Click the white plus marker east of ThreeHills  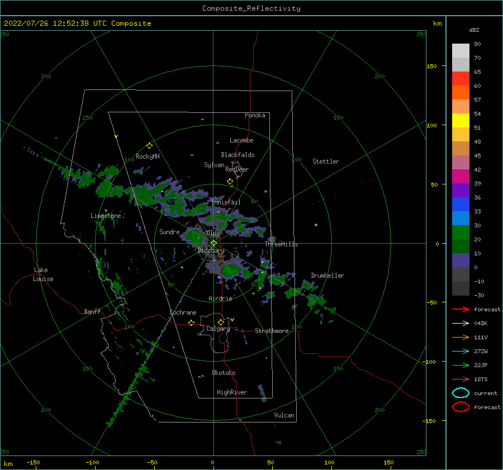(316, 225)
